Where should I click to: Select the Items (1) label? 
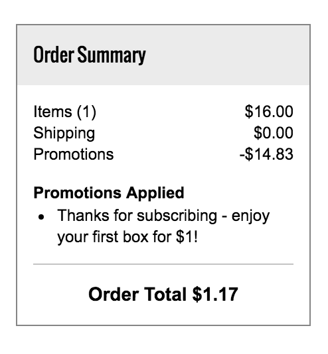pos(65,112)
